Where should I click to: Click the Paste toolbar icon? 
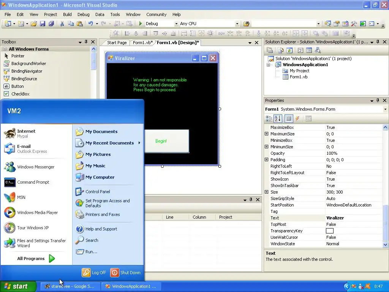tap(80, 24)
